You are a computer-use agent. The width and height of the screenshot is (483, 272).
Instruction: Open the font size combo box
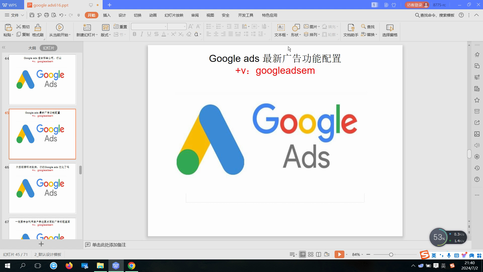(177, 26)
